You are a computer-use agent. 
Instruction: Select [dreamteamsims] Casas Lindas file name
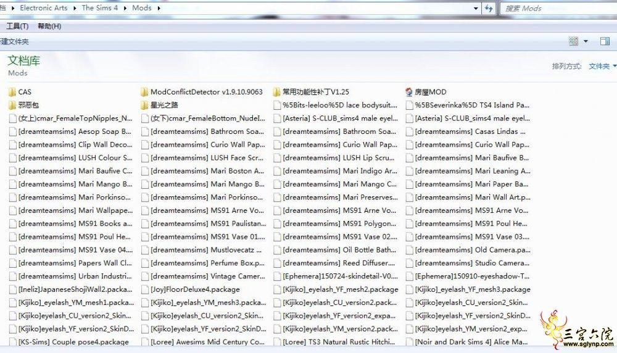(470, 131)
